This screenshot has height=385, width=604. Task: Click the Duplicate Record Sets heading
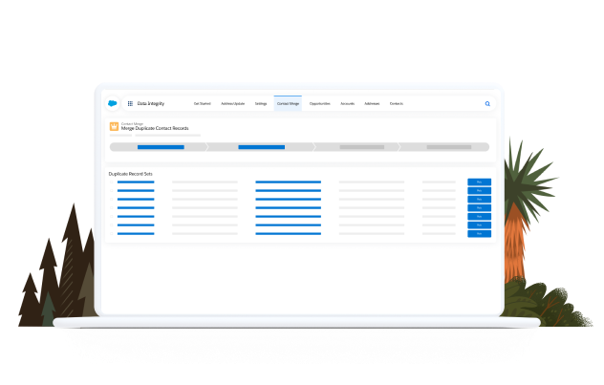coord(131,174)
